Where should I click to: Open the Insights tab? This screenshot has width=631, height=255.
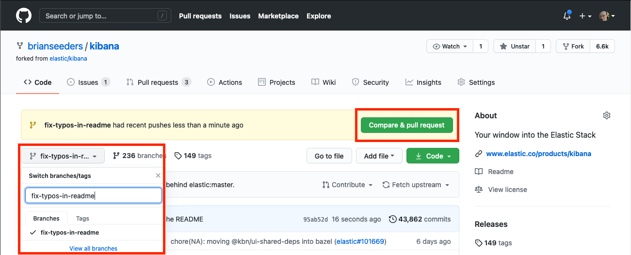[423, 82]
